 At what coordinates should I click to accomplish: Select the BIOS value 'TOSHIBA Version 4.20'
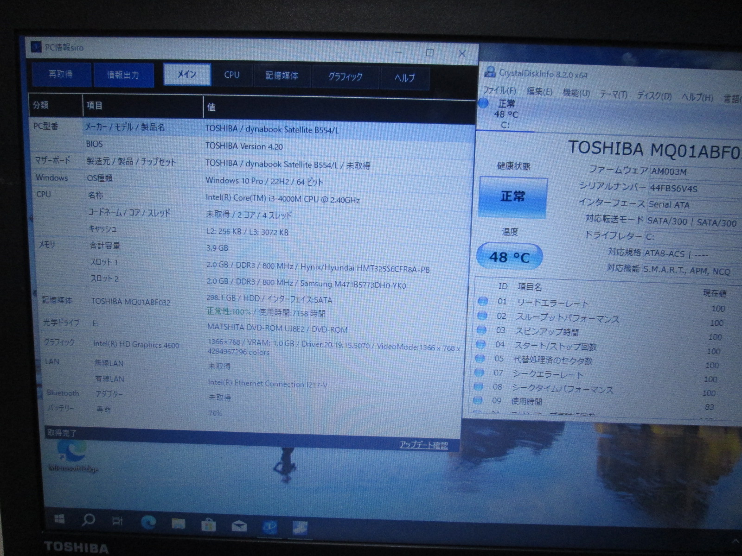tap(244, 146)
